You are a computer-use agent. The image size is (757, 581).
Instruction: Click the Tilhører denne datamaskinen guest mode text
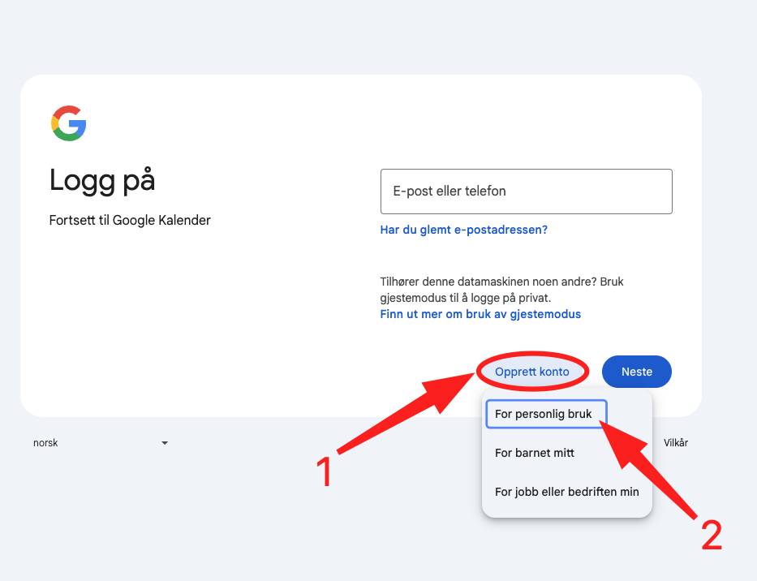[x=501, y=290]
